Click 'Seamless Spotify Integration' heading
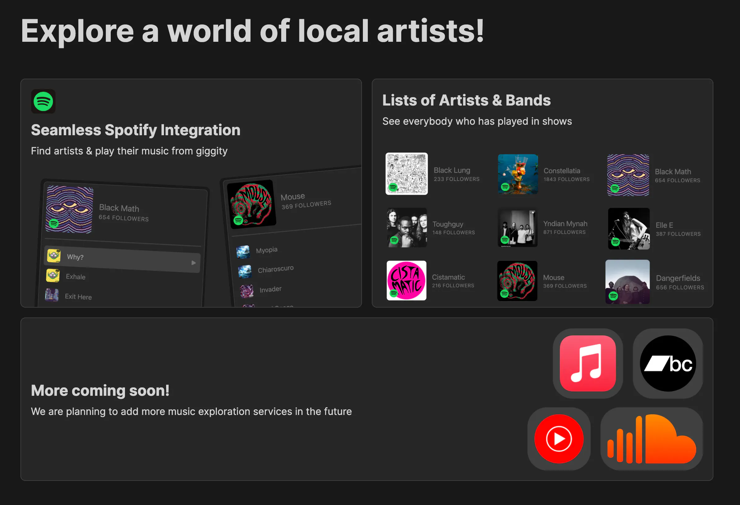Image resolution: width=740 pixels, height=505 pixels. click(x=136, y=130)
